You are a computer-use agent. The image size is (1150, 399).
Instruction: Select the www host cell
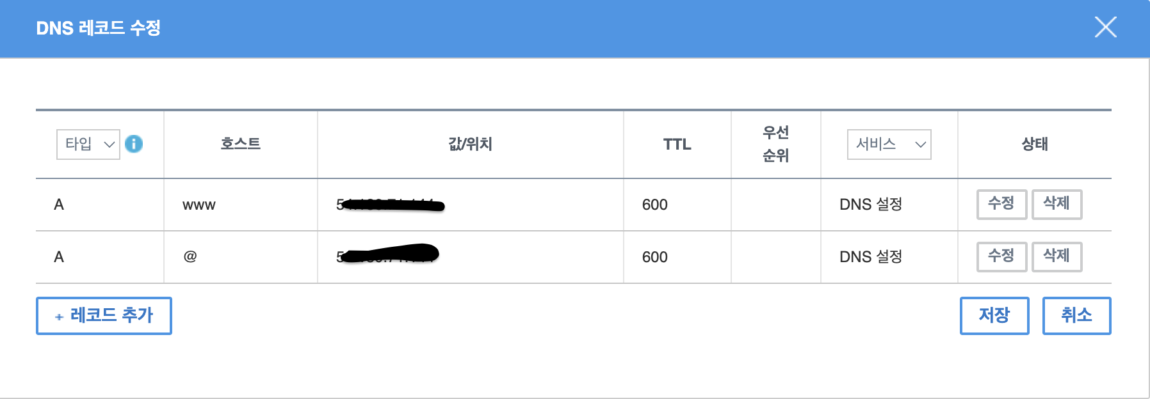[x=241, y=205]
